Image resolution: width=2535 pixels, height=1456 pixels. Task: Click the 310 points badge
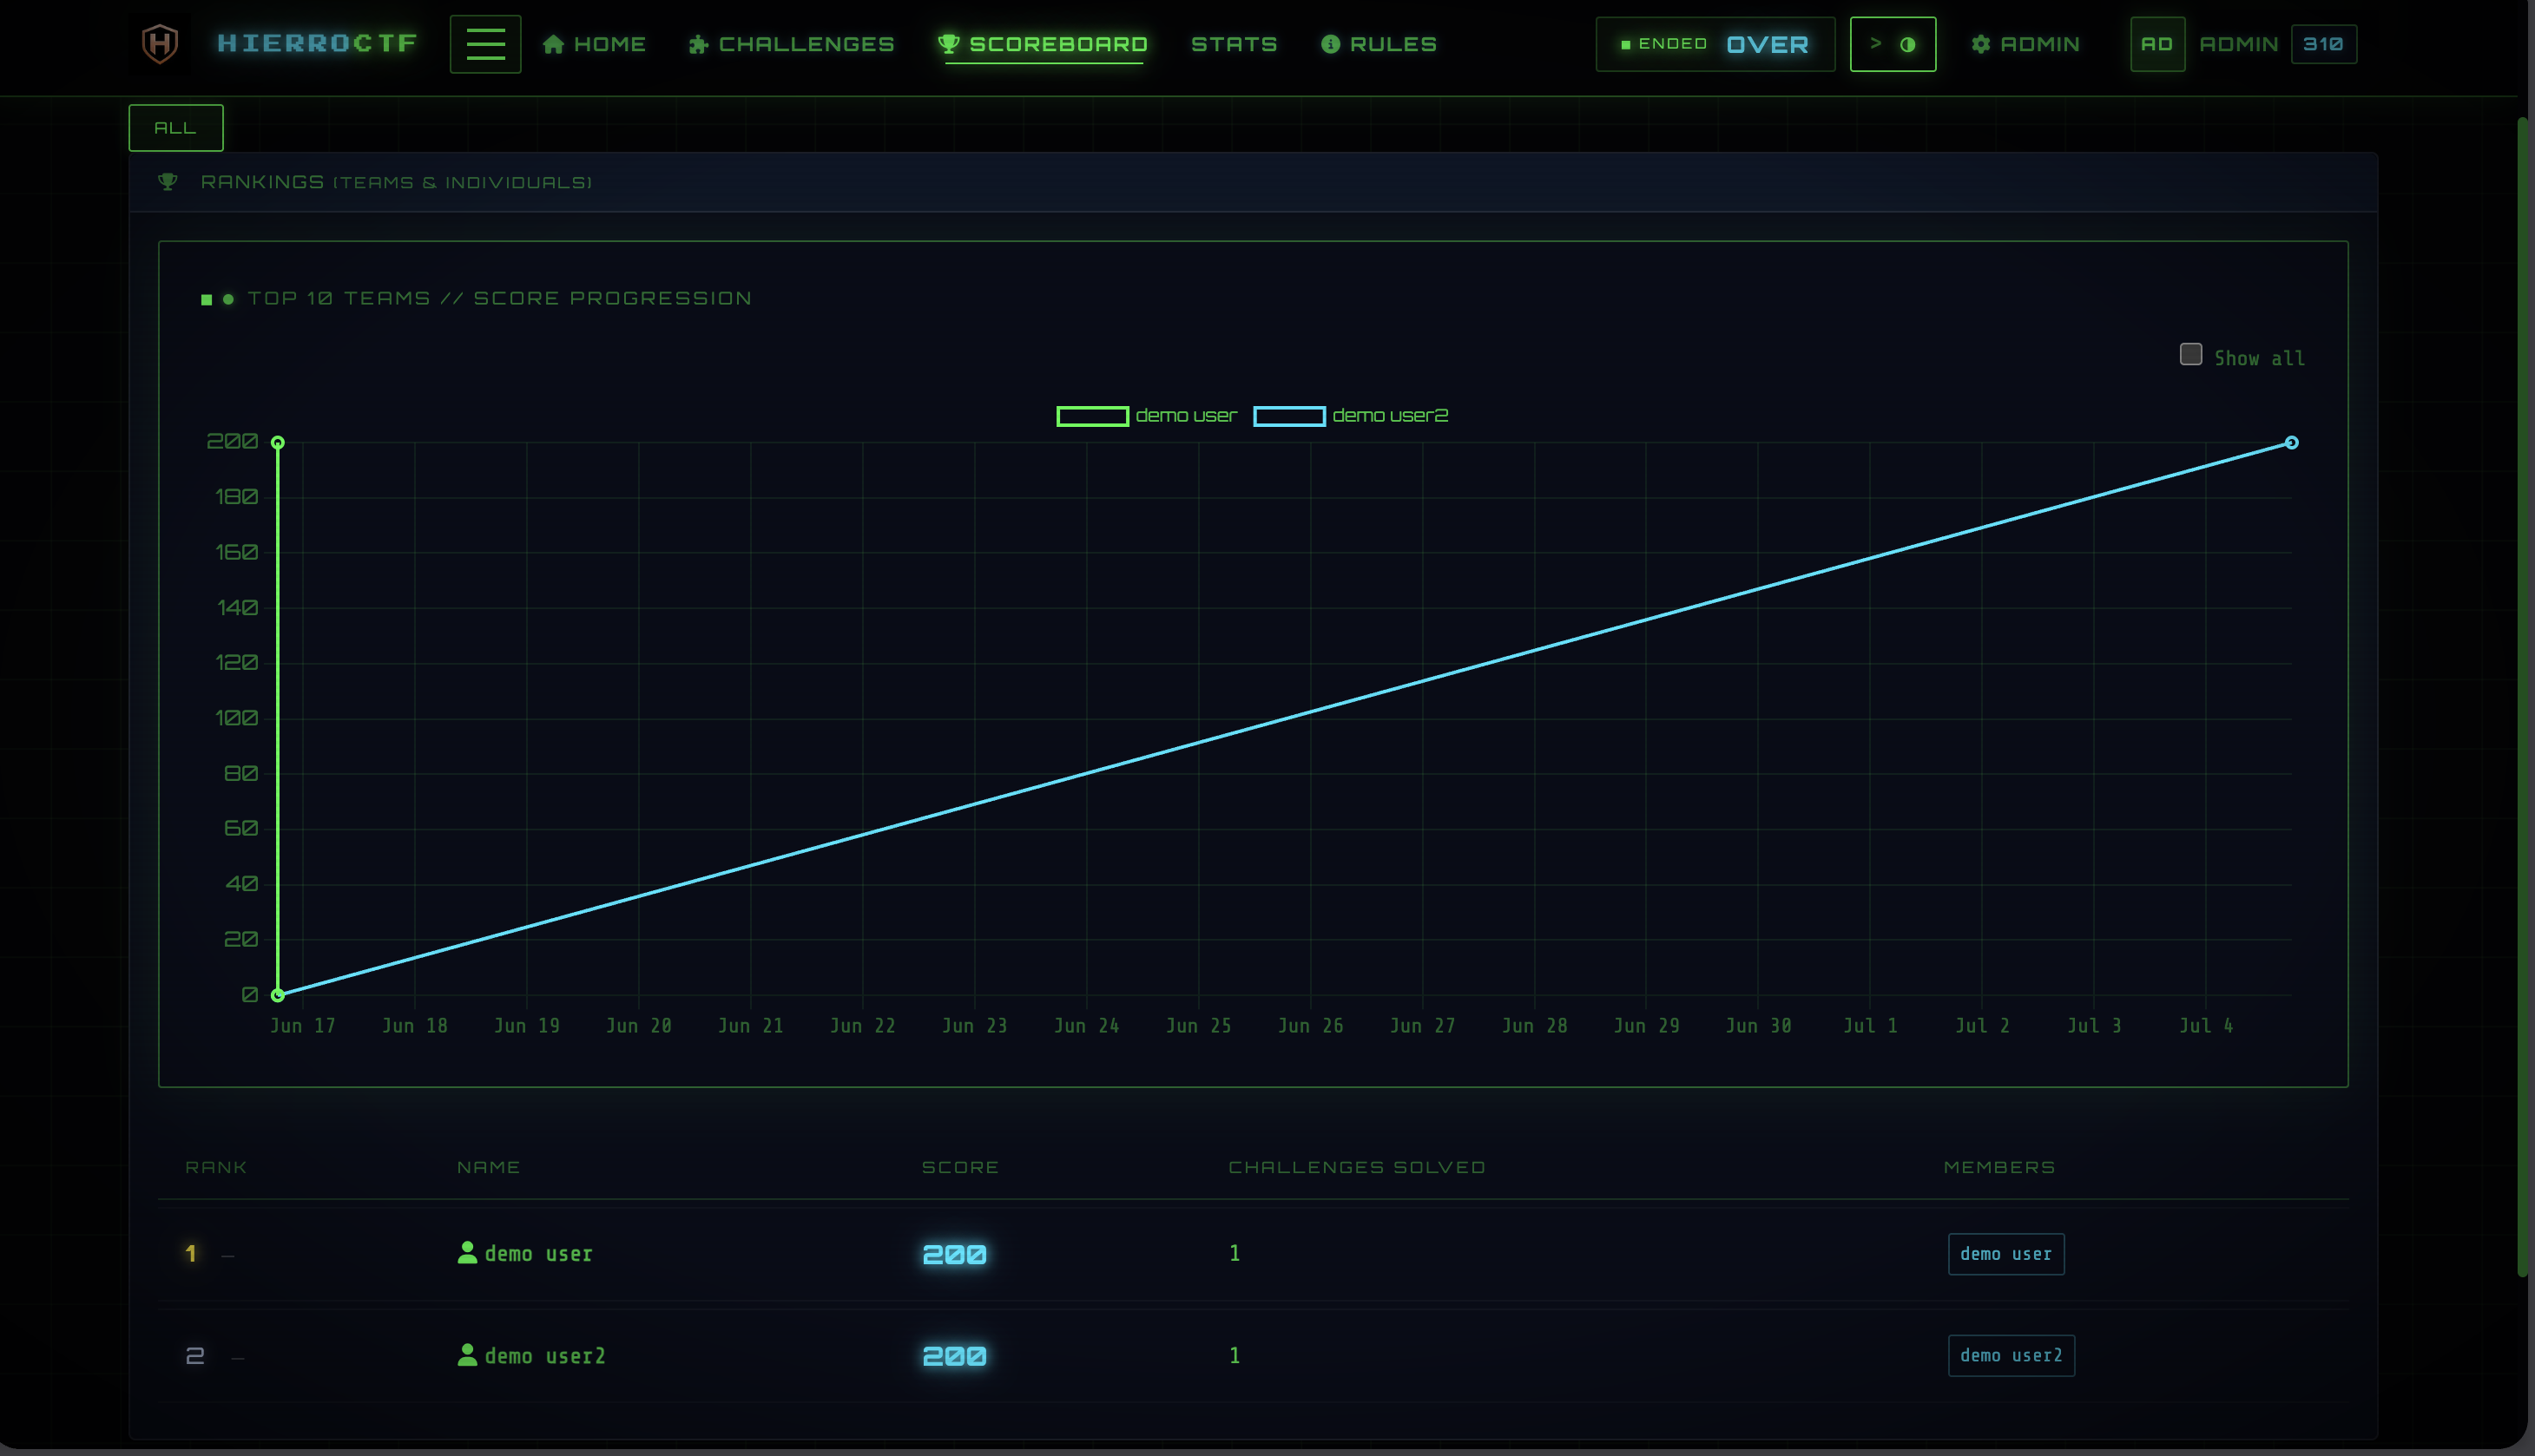(2324, 44)
